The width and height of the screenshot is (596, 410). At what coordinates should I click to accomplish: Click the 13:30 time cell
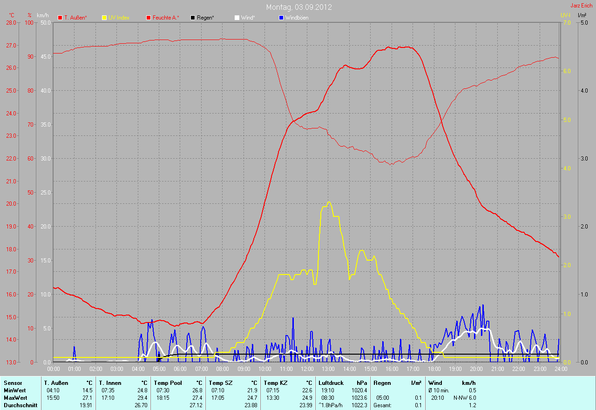(273, 398)
